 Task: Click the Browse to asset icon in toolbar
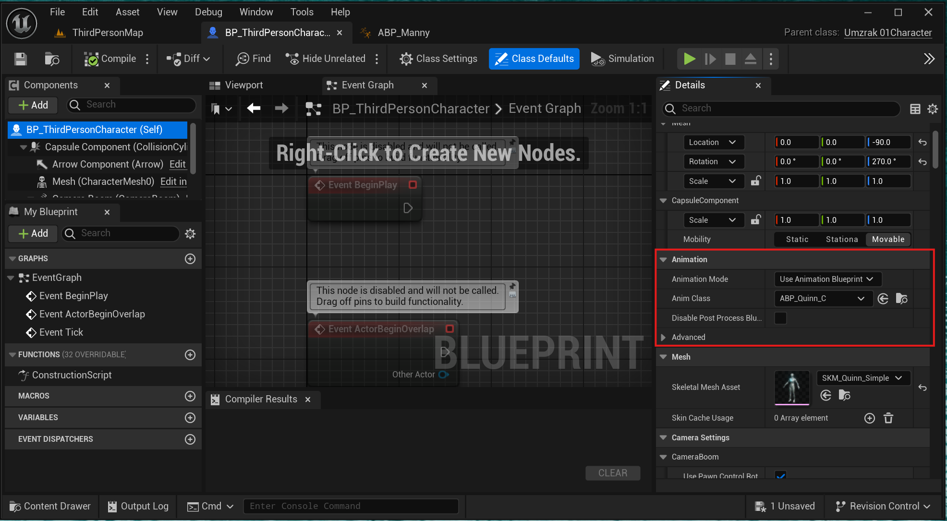click(52, 59)
